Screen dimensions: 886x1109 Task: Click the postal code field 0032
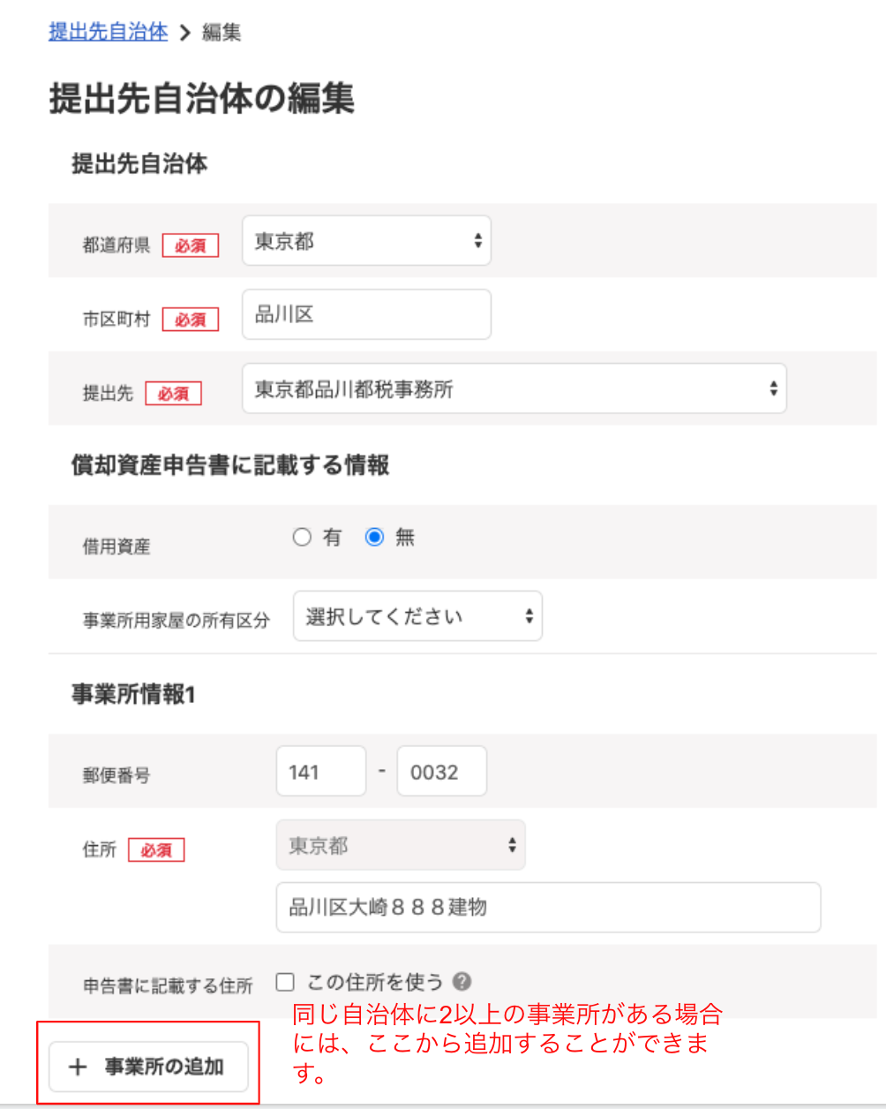pyautogui.click(x=441, y=771)
